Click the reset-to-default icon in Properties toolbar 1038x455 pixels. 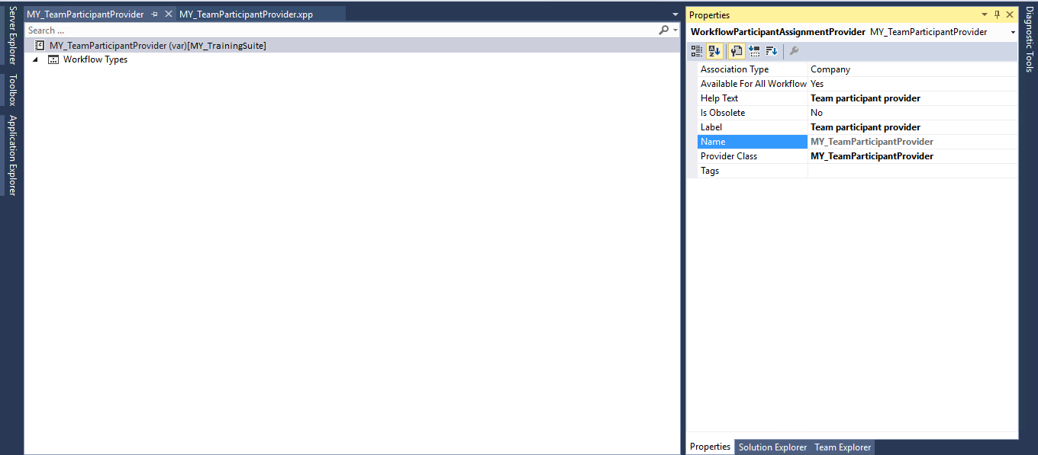click(x=755, y=51)
